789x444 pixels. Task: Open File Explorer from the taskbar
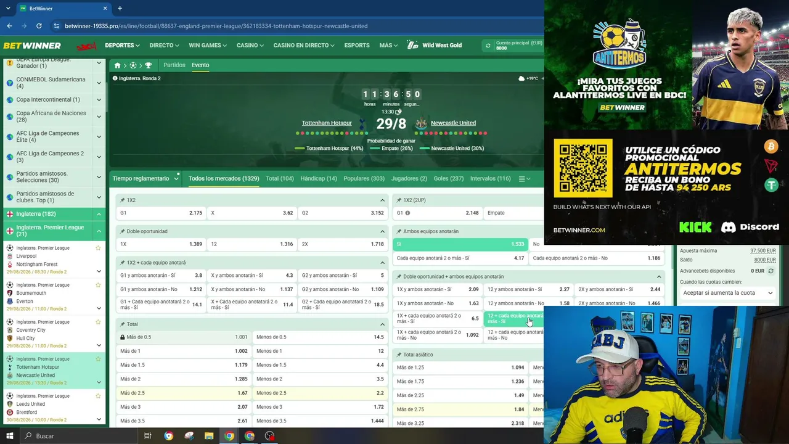point(209,436)
